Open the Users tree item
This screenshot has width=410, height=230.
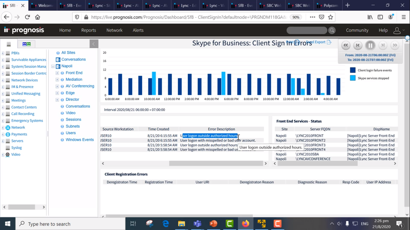(x=71, y=133)
